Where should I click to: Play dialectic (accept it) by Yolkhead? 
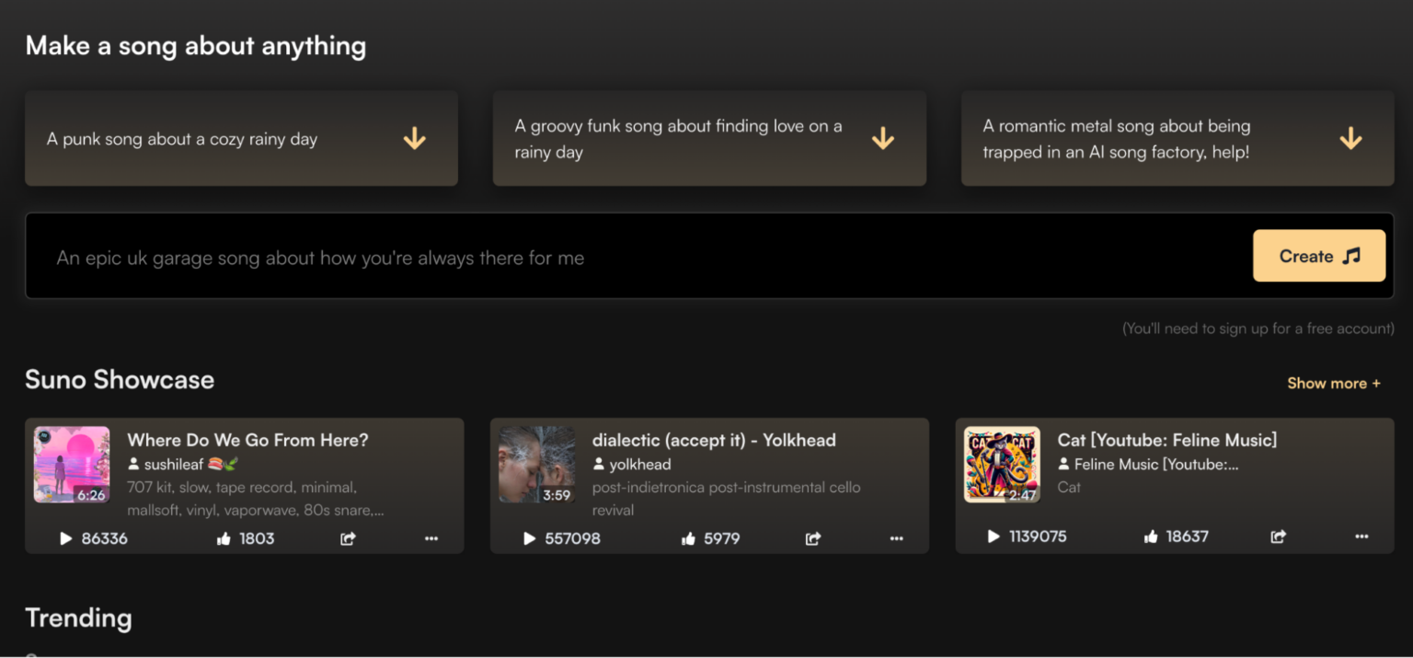pyautogui.click(x=529, y=538)
